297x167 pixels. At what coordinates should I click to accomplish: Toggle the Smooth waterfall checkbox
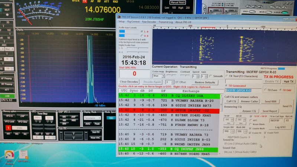pos(210,76)
